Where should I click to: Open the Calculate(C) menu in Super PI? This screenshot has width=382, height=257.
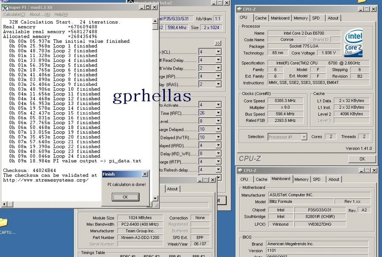tap(14, 15)
